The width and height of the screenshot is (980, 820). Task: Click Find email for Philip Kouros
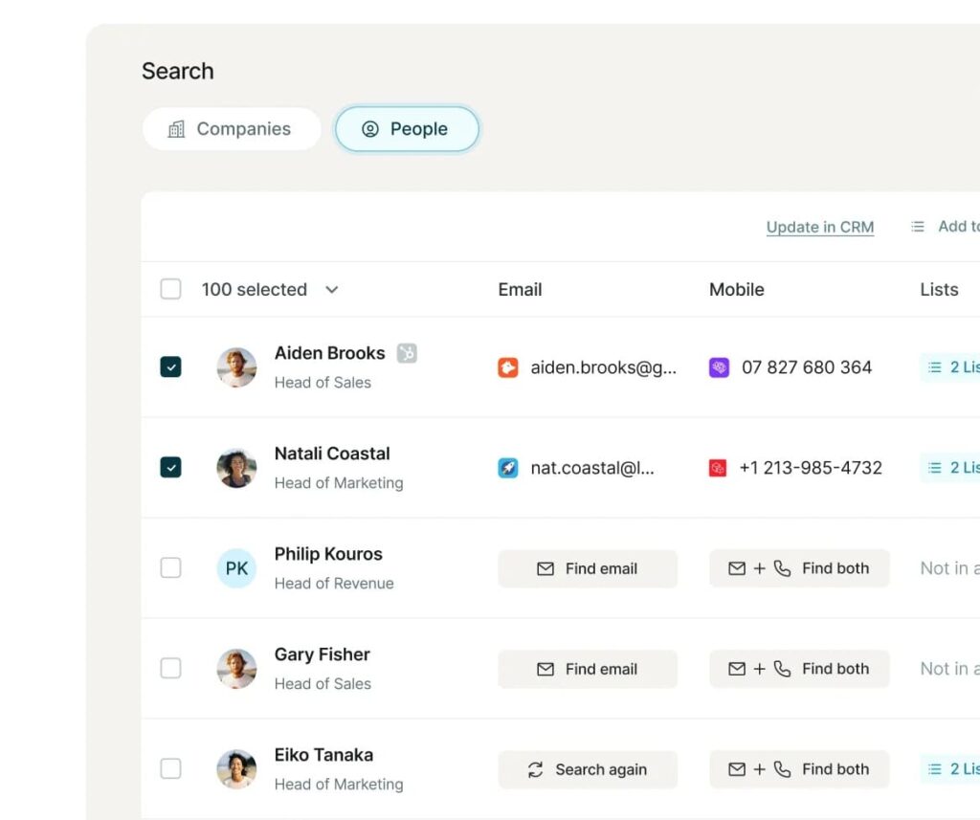pyautogui.click(x=588, y=568)
